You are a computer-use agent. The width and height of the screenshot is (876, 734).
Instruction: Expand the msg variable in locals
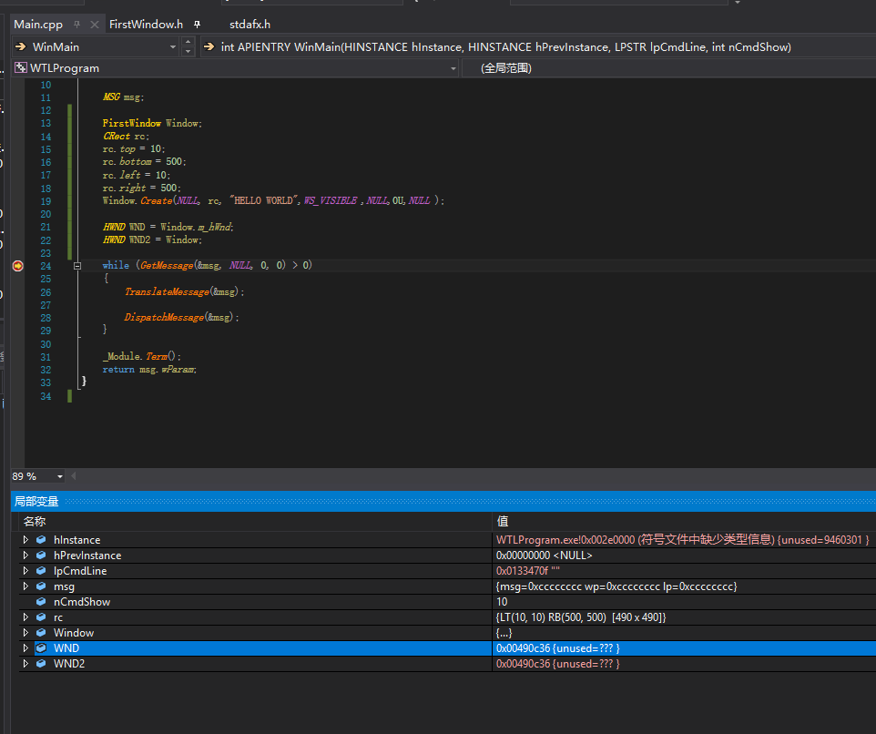click(x=25, y=586)
